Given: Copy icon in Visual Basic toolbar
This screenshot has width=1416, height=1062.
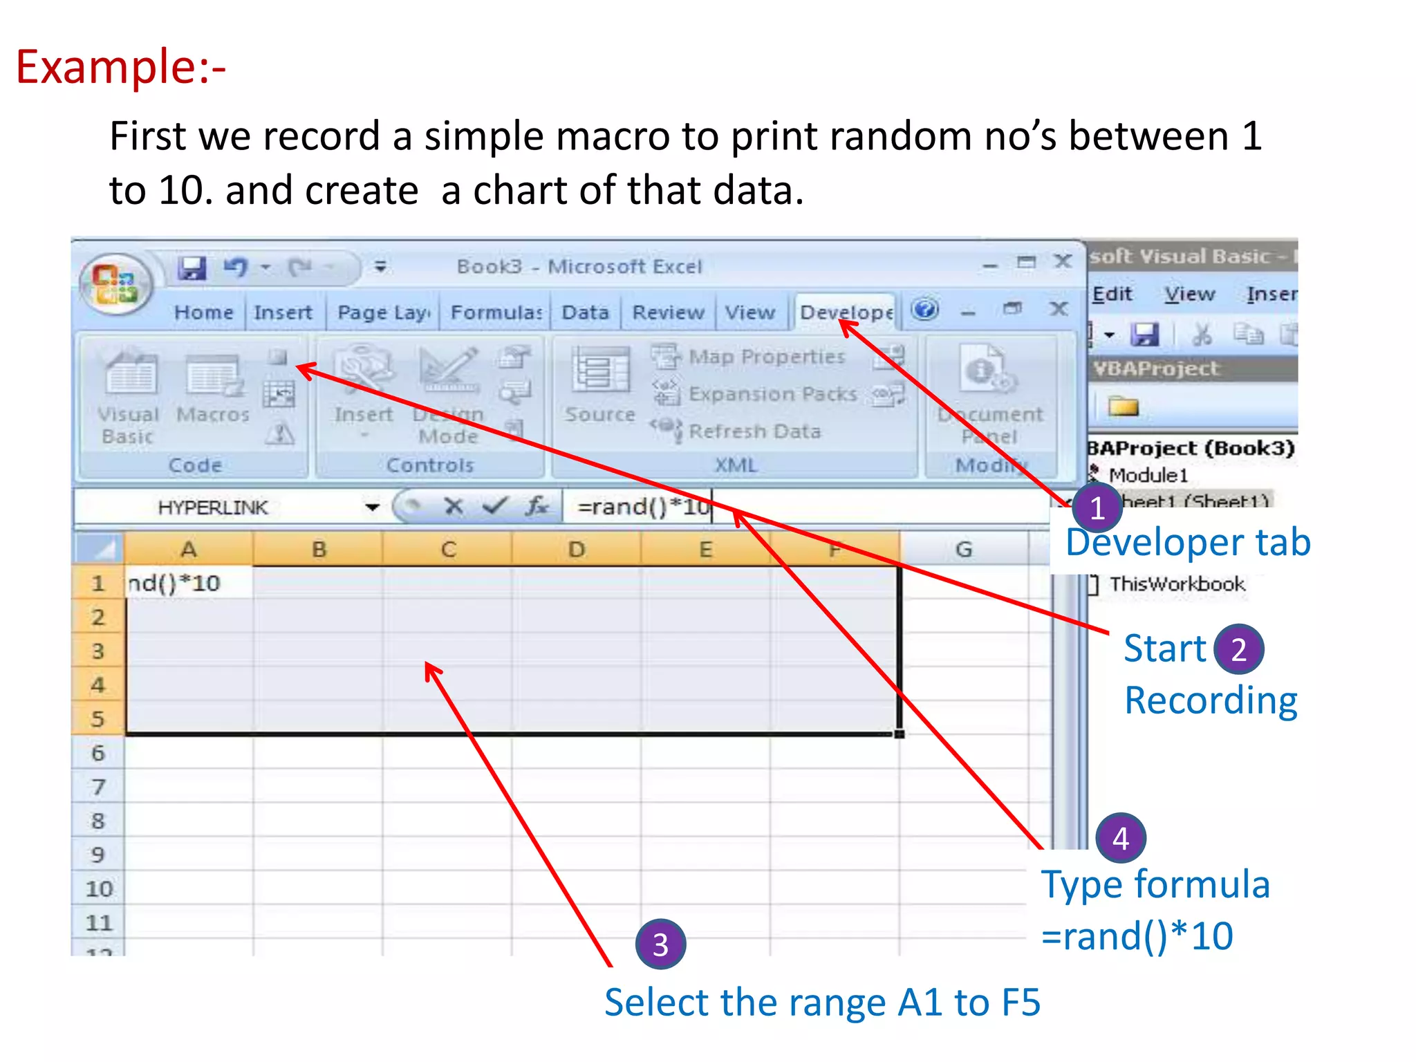Looking at the screenshot, I should click(x=1248, y=335).
